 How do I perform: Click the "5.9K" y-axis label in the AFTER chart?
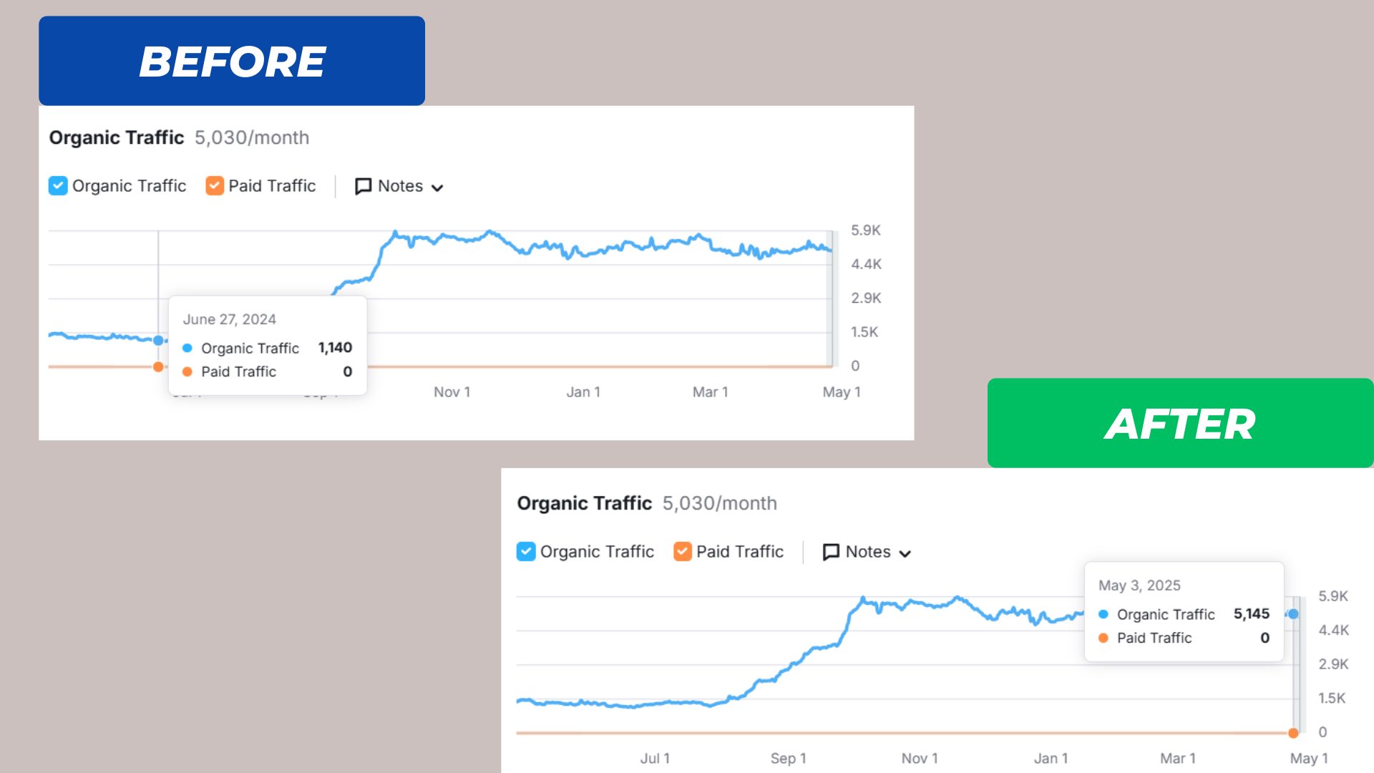(1333, 596)
